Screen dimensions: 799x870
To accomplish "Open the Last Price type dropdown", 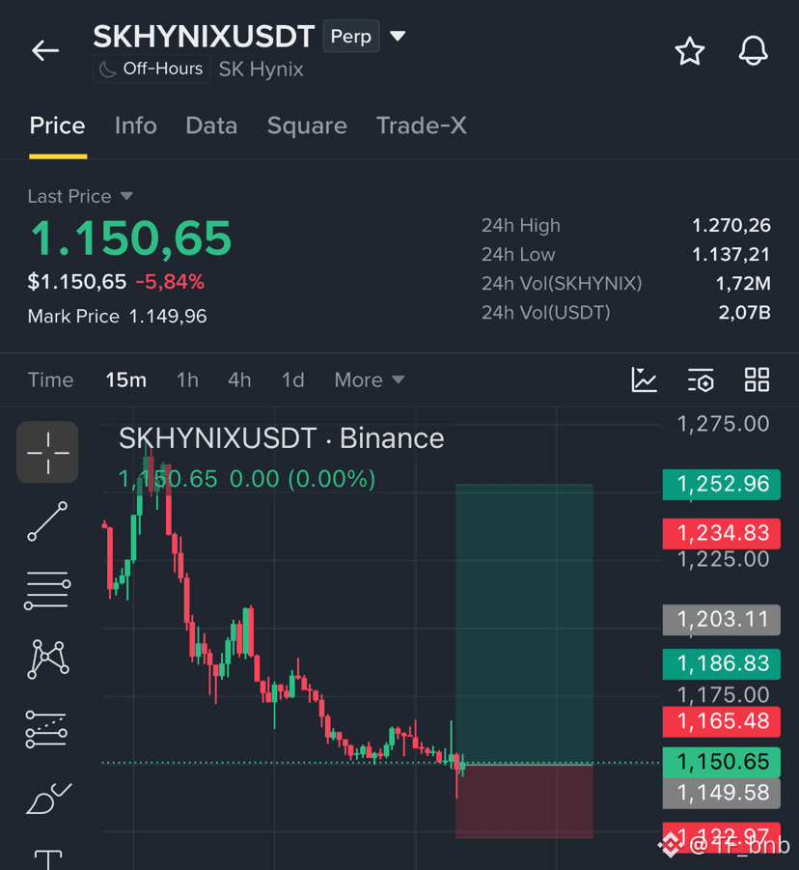I will [x=80, y=196].
